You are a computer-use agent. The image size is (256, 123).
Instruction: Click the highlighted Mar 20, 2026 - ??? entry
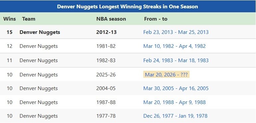pos(166,75)
